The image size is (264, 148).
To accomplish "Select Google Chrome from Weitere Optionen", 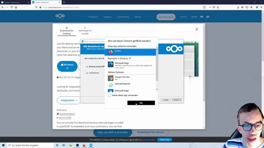I will (x=130, y=78).
